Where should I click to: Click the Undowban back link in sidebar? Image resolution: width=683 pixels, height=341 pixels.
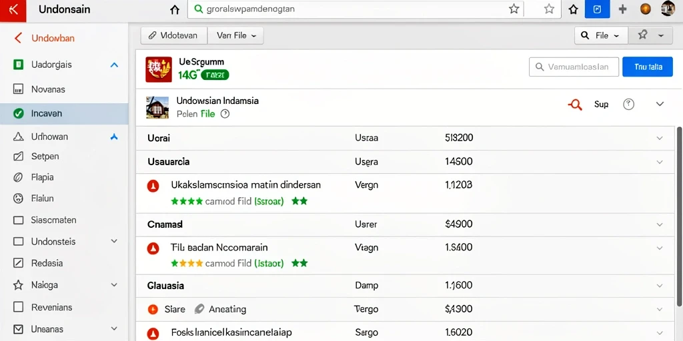point(53,38)
